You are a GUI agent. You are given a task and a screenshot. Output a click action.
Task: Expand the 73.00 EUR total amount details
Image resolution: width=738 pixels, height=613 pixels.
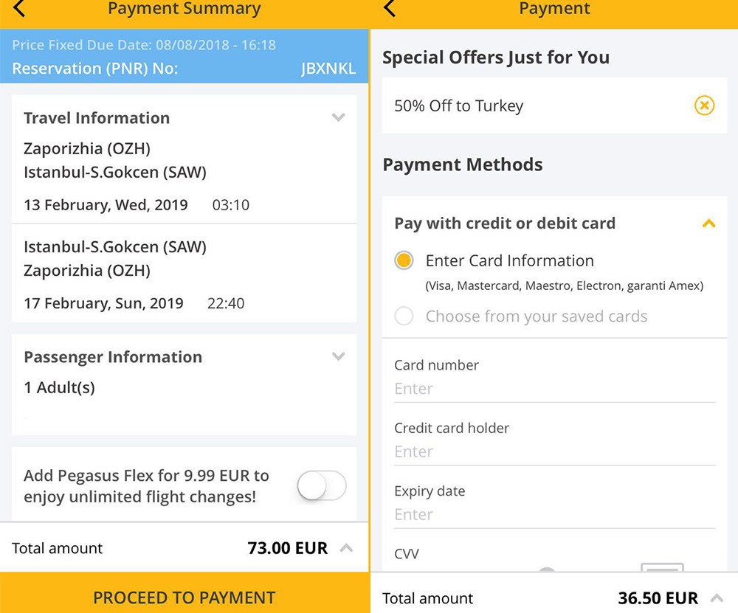click(x=346, y=548)
